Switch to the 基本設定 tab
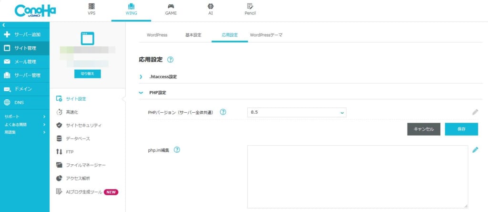488x212 pixels. coord(193,35)
